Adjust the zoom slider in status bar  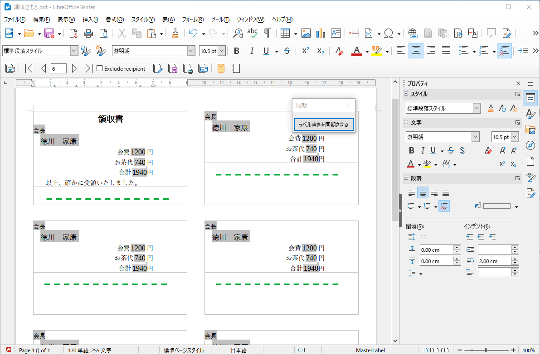[486, 350]
